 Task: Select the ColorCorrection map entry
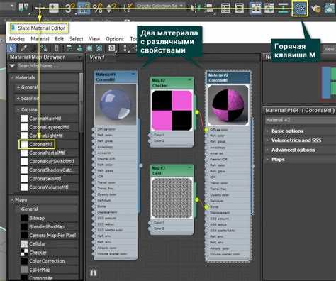tap(47, 261)
